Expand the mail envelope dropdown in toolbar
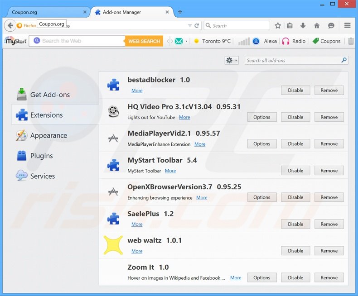358x296 pixels. (186, 41)
